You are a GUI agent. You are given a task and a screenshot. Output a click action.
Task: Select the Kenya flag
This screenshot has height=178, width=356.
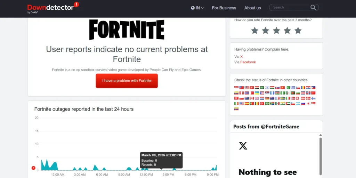277,93
